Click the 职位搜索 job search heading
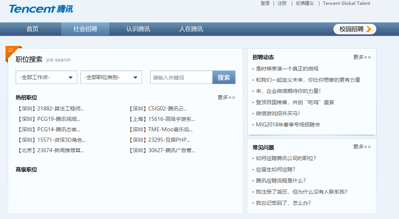The image size is (399, 219). point(29,59)
